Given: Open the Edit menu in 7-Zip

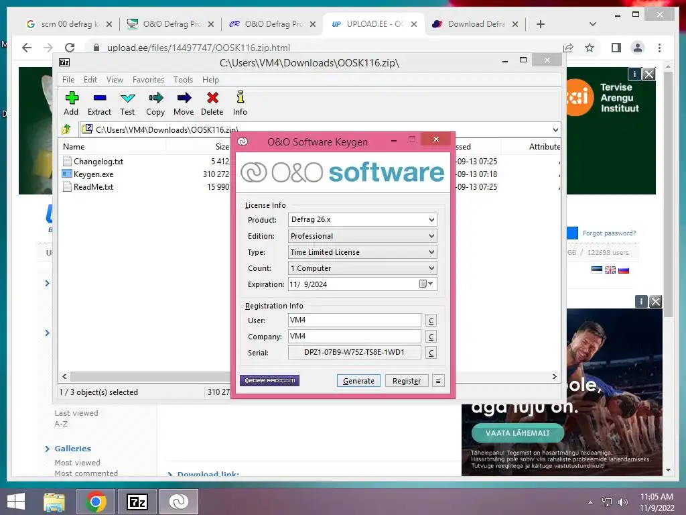Looking at the screenshot, I should coord(90,80).
